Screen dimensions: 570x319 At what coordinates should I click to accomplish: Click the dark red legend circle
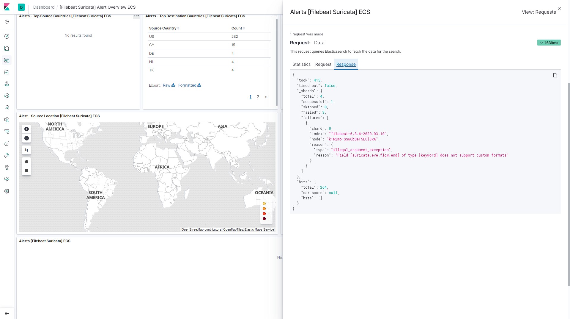pos(264,219)
